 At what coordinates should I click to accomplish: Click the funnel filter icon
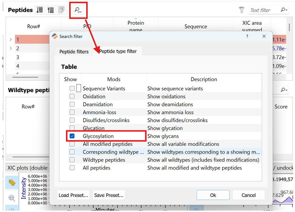coord(241,10)
